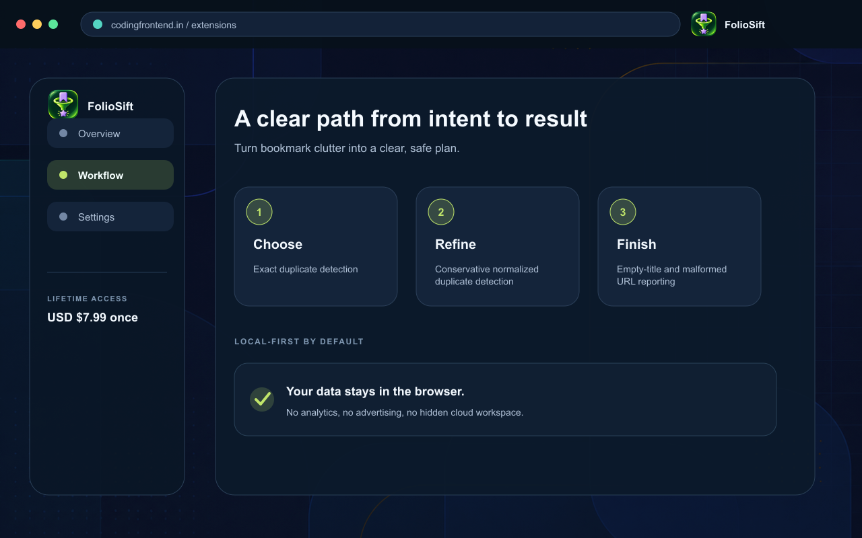862x538 pixels.
Task: Go to Settings in the sidebar
Action: click(x=110, y=217)
